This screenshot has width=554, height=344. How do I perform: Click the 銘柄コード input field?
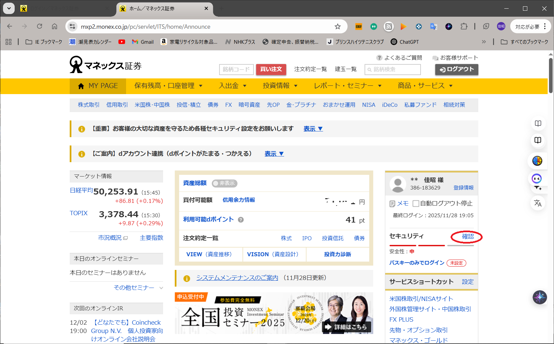[236, 69]
